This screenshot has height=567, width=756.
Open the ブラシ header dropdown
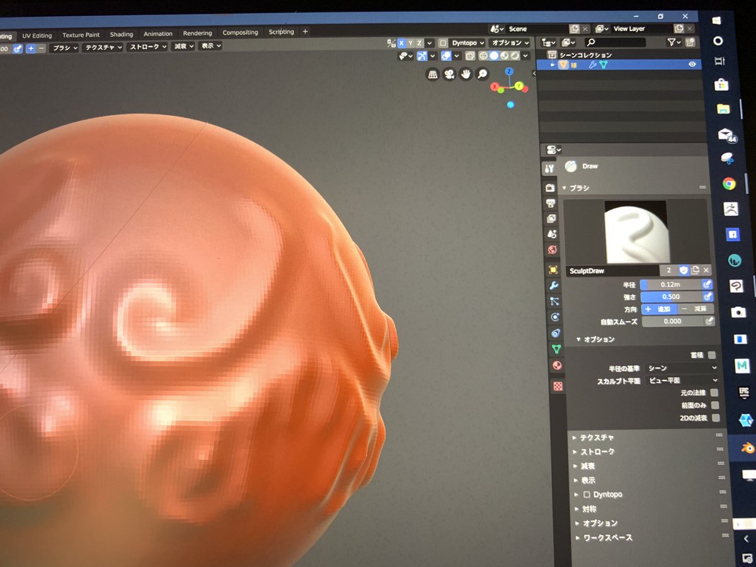(64, 48)
